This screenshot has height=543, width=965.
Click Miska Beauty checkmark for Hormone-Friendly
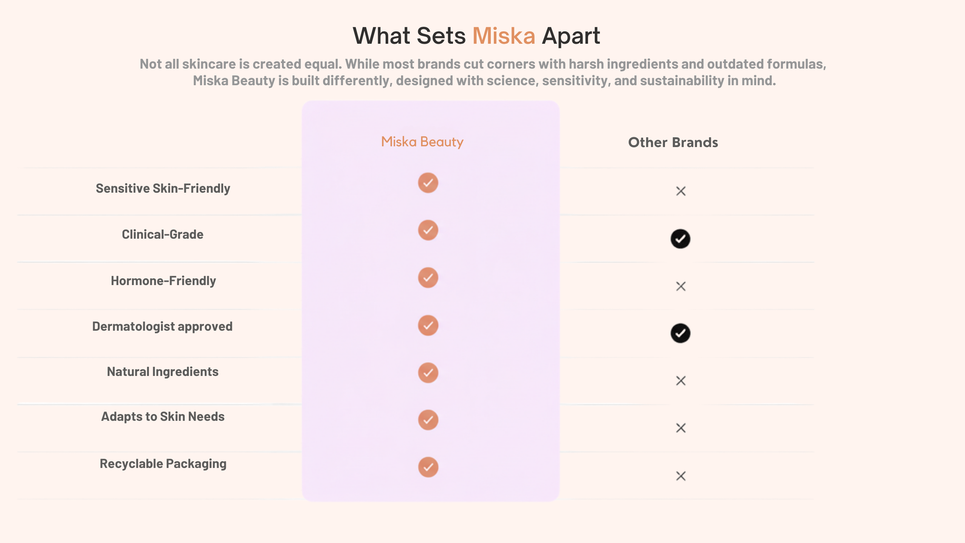coord(428,278)
